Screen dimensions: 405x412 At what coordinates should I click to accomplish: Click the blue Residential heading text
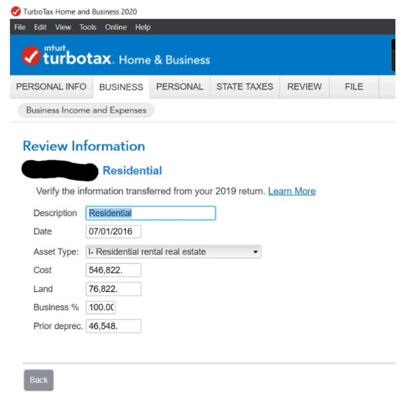[132, 170]
